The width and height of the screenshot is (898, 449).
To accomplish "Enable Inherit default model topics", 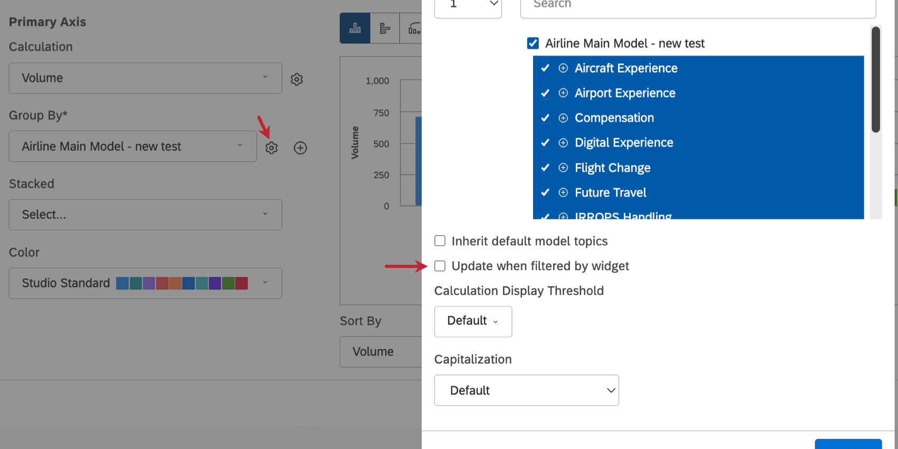I will pos(440,241).
